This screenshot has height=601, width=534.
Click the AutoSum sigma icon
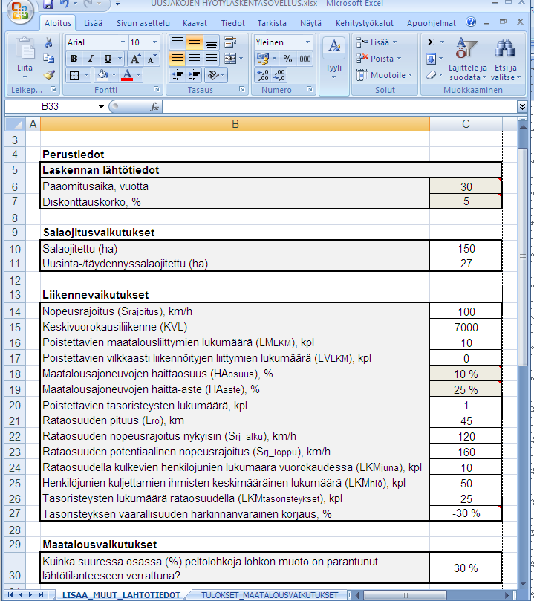[431, 42]
